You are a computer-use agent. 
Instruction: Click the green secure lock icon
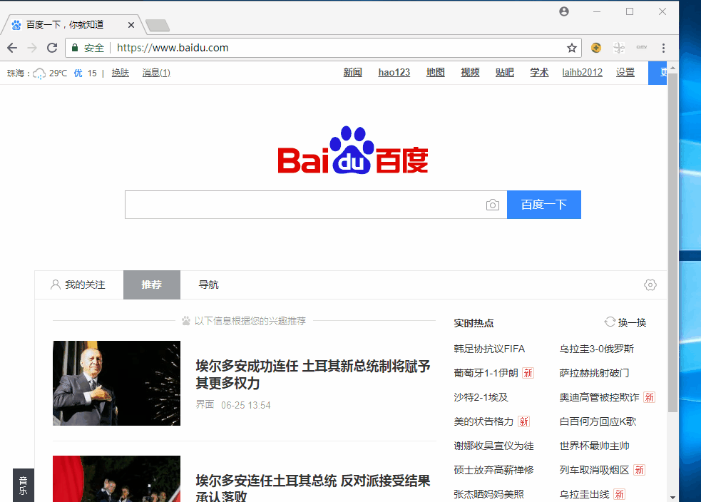click(x=75, y=48)
